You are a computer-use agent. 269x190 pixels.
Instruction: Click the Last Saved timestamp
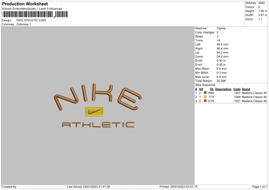tap(88, 187)
